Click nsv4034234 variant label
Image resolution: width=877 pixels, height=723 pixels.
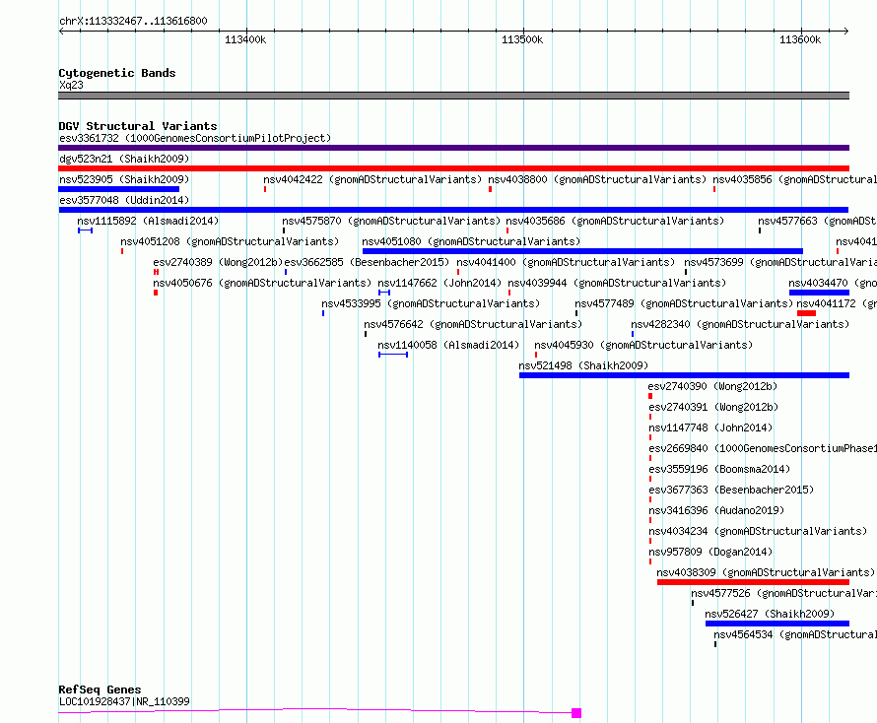coord(759,531)
